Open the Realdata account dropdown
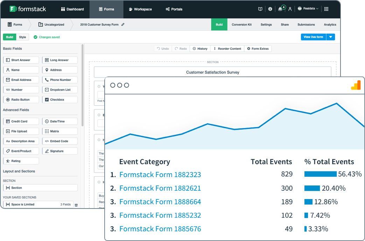This screenshot has height=241, width=365. pos(308,9)
